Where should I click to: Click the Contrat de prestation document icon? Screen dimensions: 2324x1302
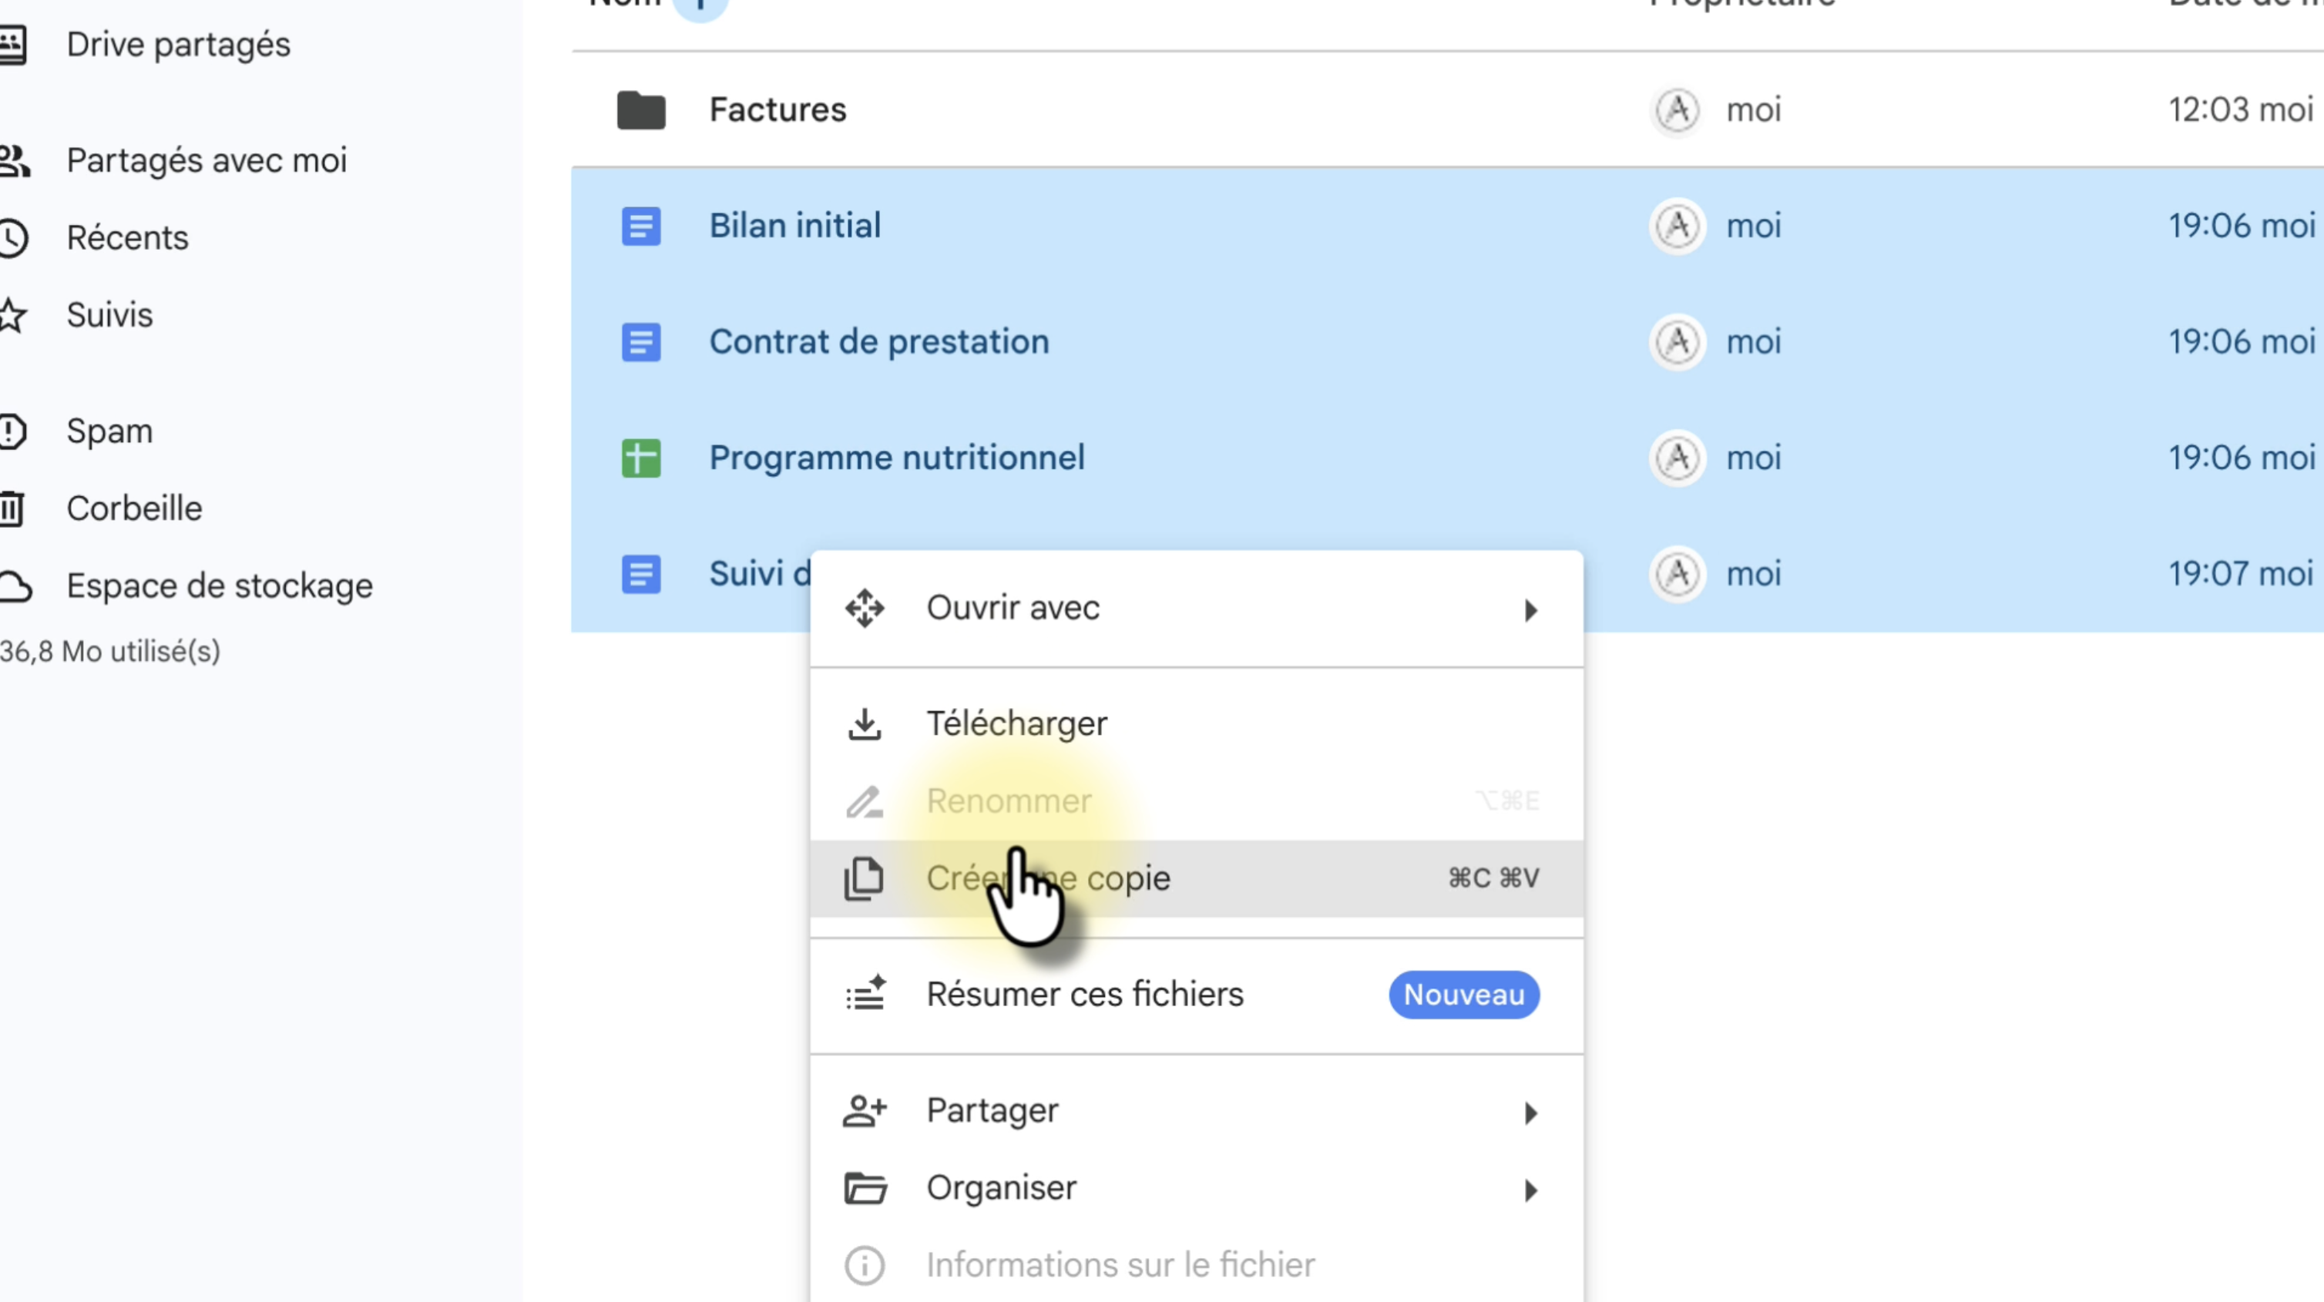(x=640, y=342)
